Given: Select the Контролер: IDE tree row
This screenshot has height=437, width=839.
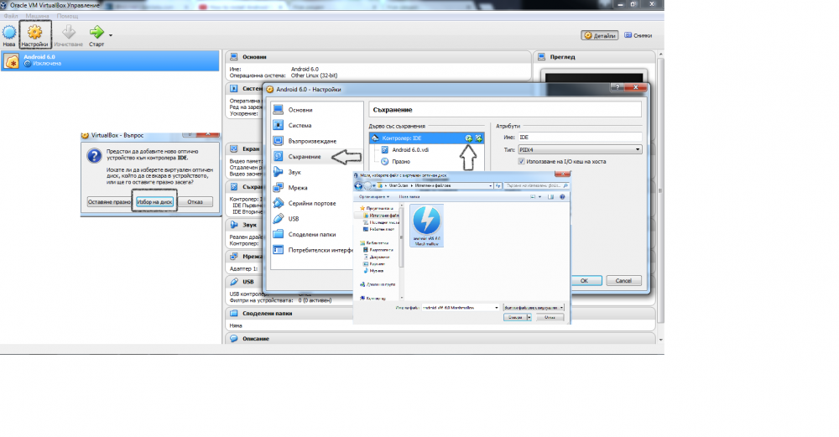Looking at the screenshot, I should click(x=426, y=138).
